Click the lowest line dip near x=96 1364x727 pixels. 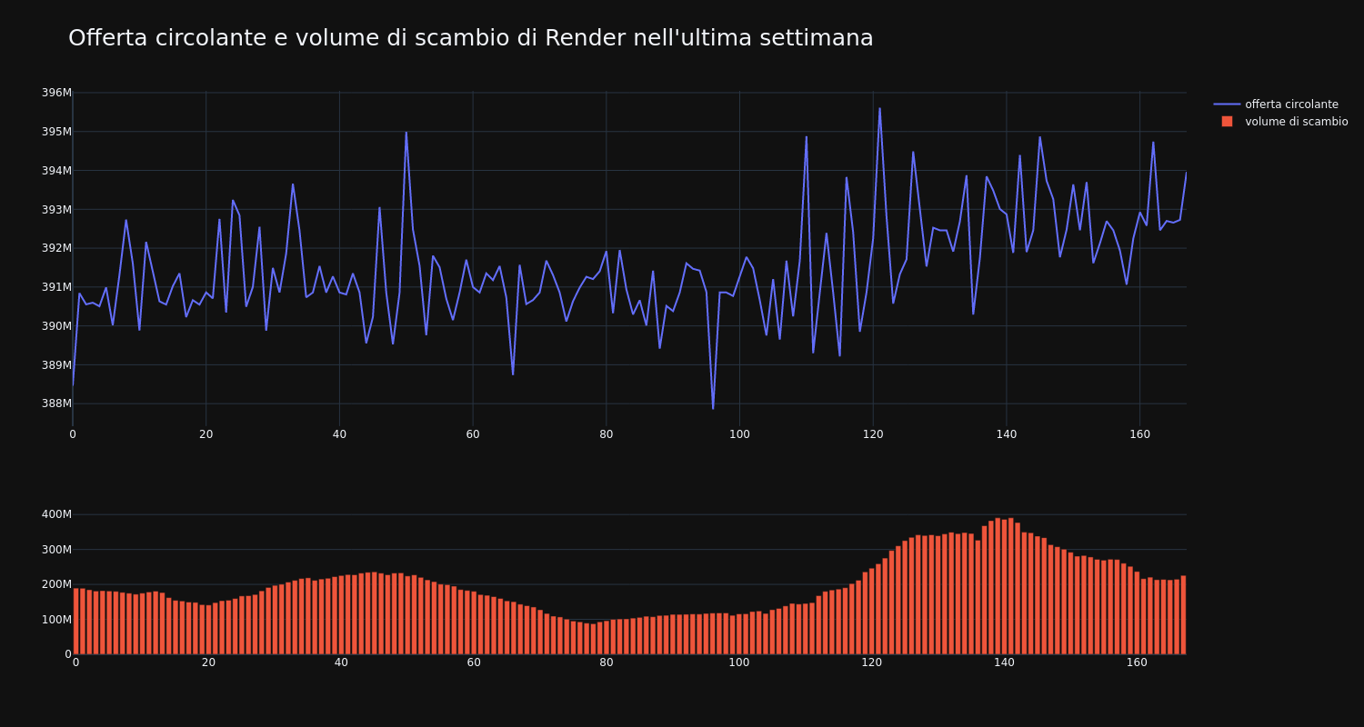(x=713, y=408)
